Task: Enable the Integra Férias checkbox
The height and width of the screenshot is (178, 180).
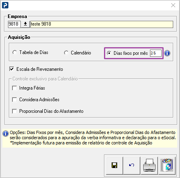Action: pos(14,88)
